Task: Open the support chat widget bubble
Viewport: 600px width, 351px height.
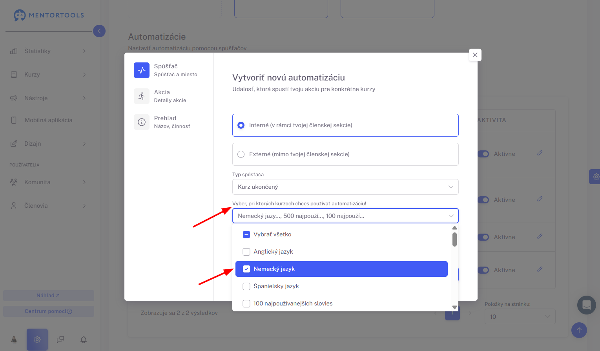Action: pos(587,305)
